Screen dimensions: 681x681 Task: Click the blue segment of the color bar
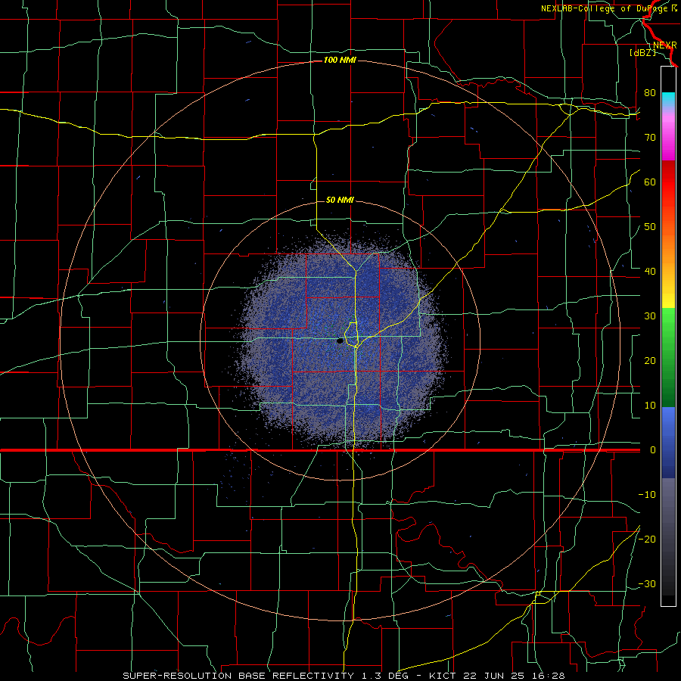(668, 443)
